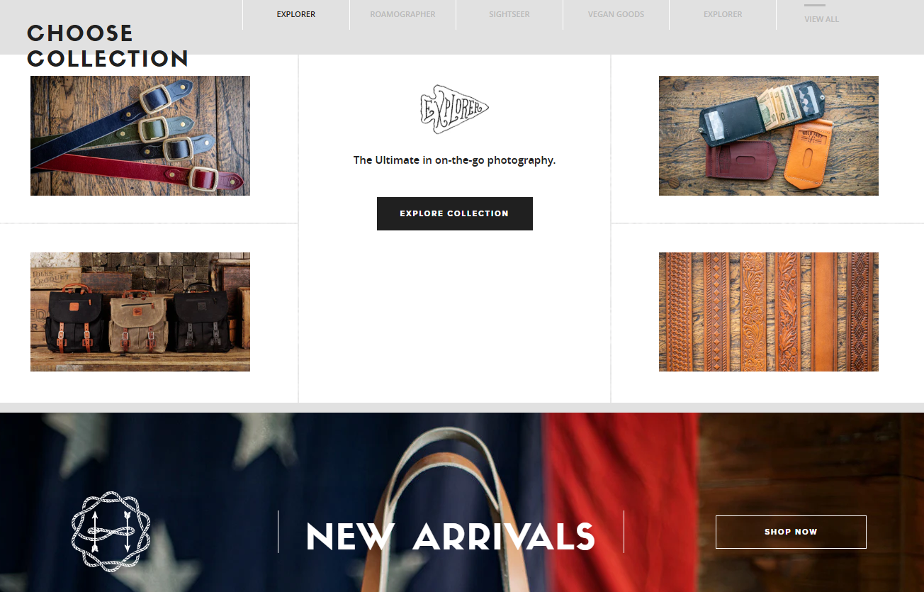Viewport: 924px width, 592px height.
Task: View the leather wallets with cash thumbnail
Action: (x=769, y=135)
